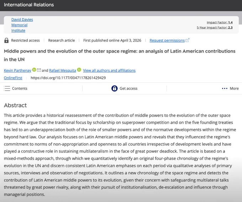Open the International Relations journal header

pyautogui.click(x=29, y=5)
